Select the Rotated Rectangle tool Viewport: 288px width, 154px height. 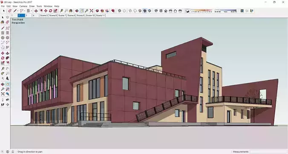(x=7, y=33)
